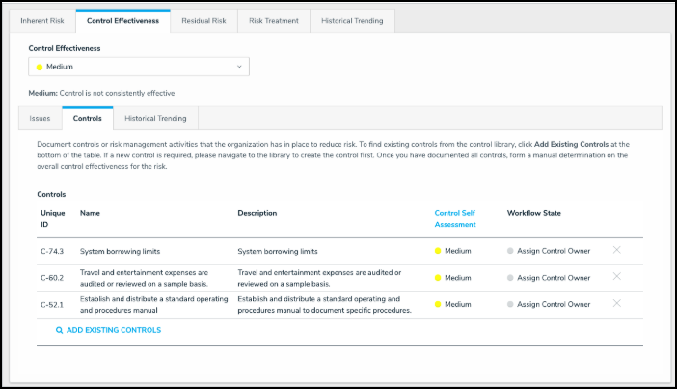Remove the C-60.2 control with X icon
Viewport: 677px width, 389px height.
[x=616, y=277]
